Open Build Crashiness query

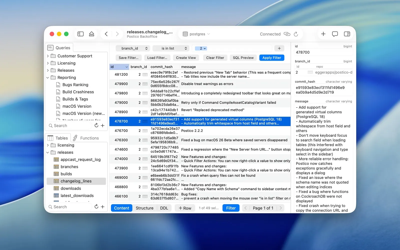pos(78,92)
